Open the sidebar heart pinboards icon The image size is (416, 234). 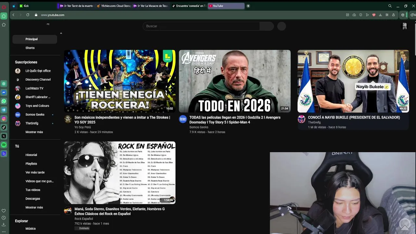(x=4, y=211)
